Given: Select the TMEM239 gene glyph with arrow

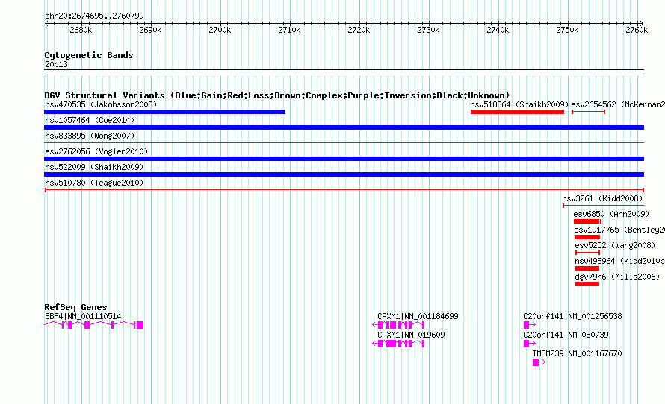Looking at the screenshot, I should pos(539,362).
